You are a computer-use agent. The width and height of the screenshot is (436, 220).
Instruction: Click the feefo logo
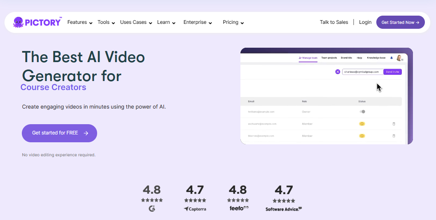pyautogui.click(x=239, y=208)
